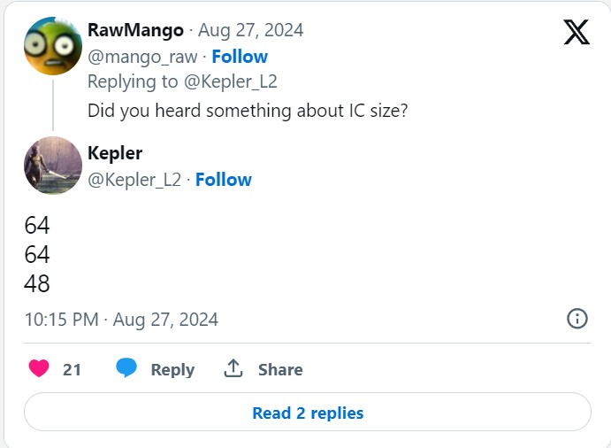Viewport: 611px width, 448px height.
Task: Open the info icon beside the timestamp
Action: pos(577,319)
